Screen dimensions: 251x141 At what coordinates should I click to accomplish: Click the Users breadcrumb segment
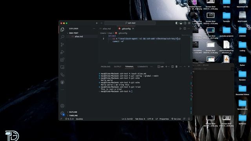(x=103, y=33)
